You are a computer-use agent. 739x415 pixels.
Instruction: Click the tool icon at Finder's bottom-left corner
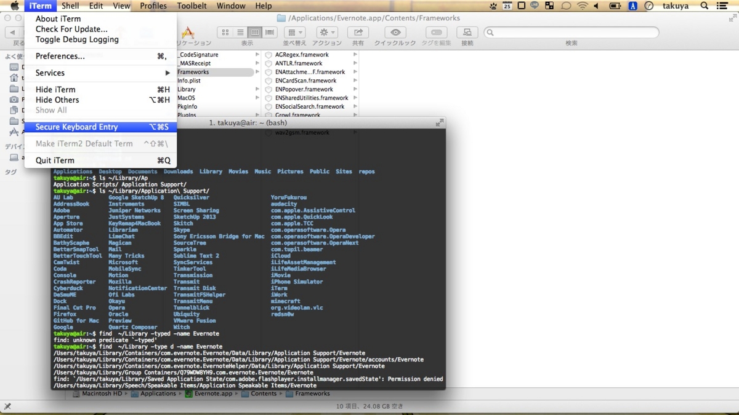(x=7, y=406)
